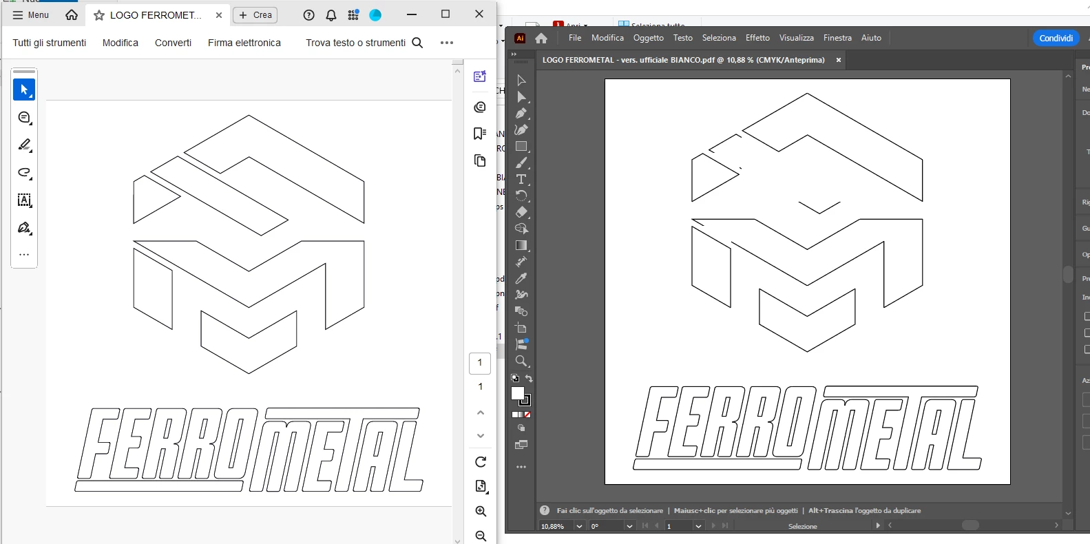Pick the Eyedropper tool in Illustrator

point(521,278)
